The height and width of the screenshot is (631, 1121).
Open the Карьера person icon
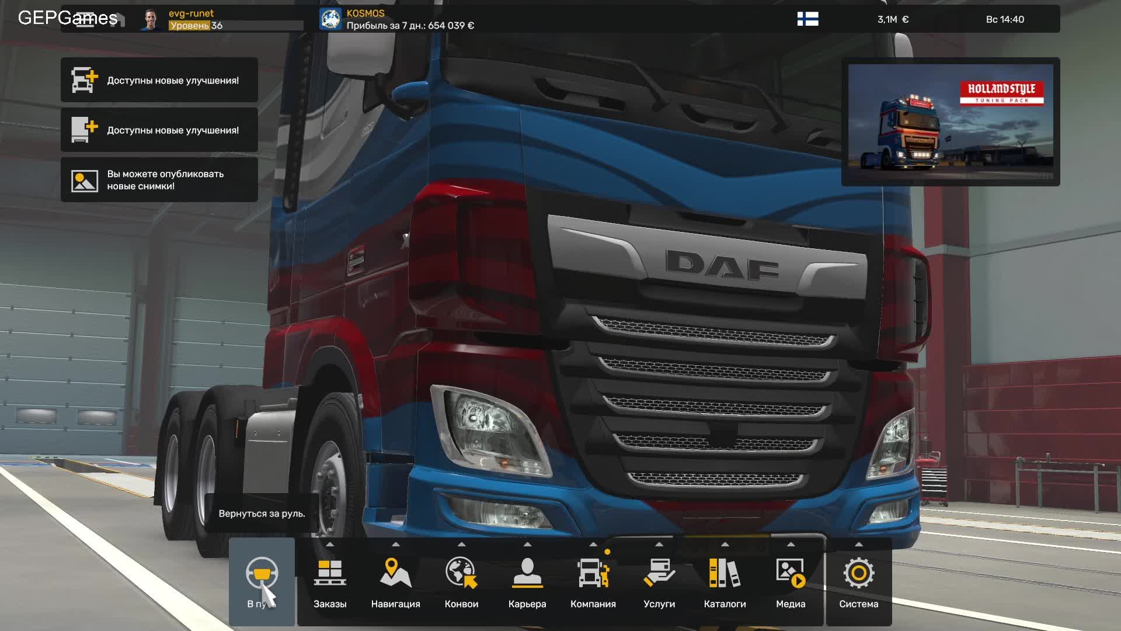coord(527,573)
